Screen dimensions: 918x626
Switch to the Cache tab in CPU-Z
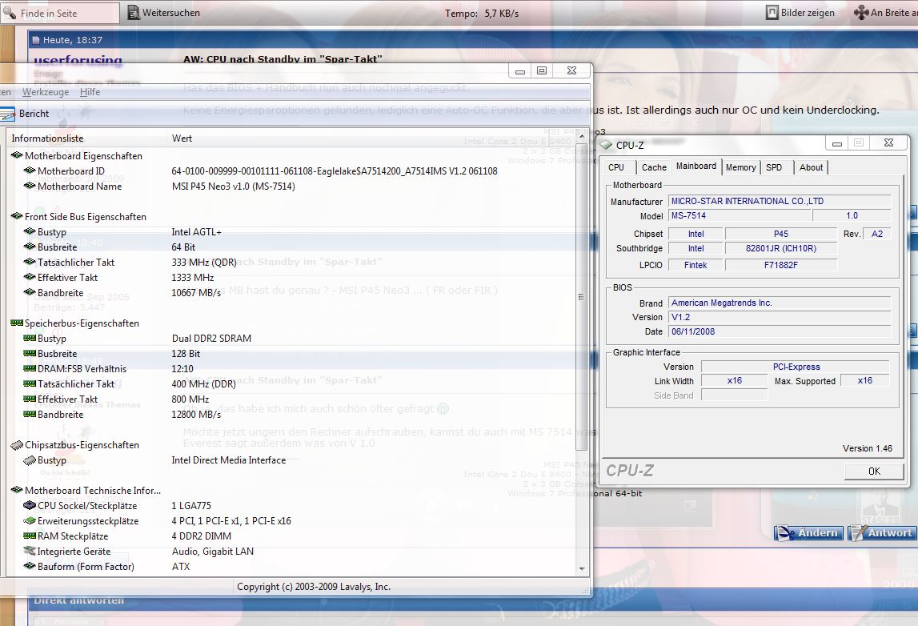(x=654, y=167)
